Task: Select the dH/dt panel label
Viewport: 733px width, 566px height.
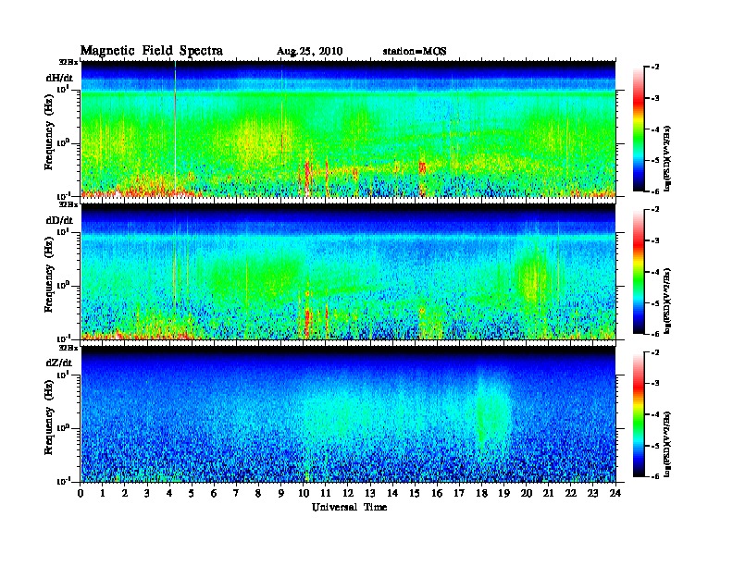Action: (59, 78)
